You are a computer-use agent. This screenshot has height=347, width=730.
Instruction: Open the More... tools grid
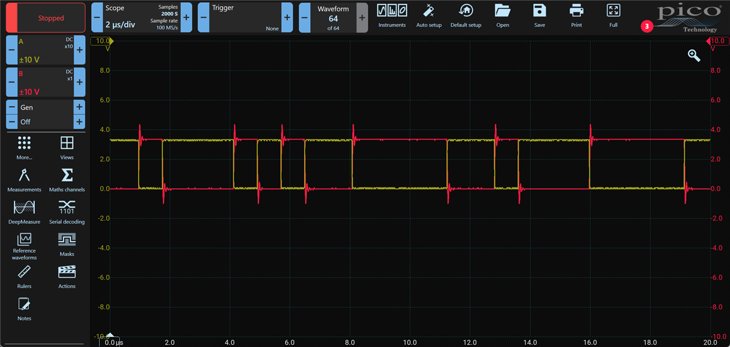pyautogui.click(x=25, y=148)
